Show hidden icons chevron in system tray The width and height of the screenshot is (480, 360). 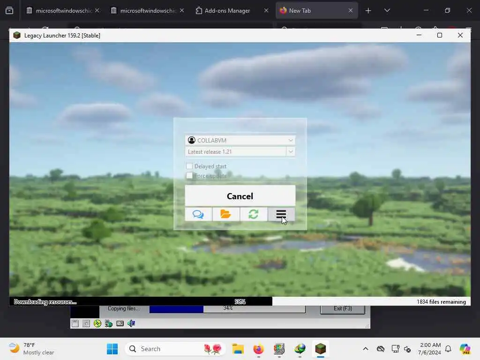366,349
